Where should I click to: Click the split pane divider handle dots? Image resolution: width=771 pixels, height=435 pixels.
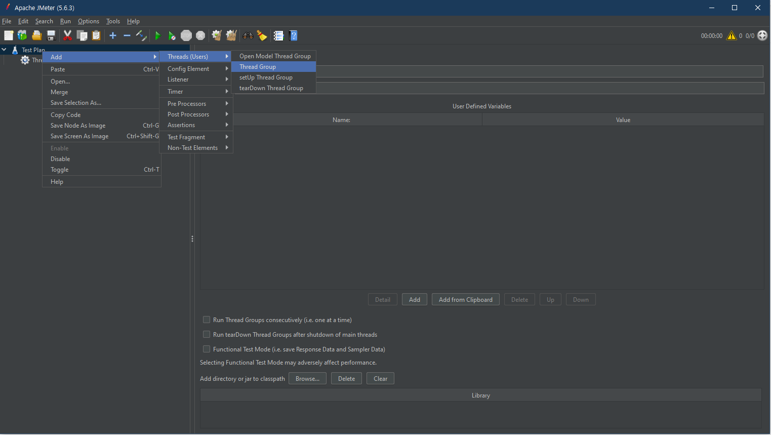click(x=192, y=239)
